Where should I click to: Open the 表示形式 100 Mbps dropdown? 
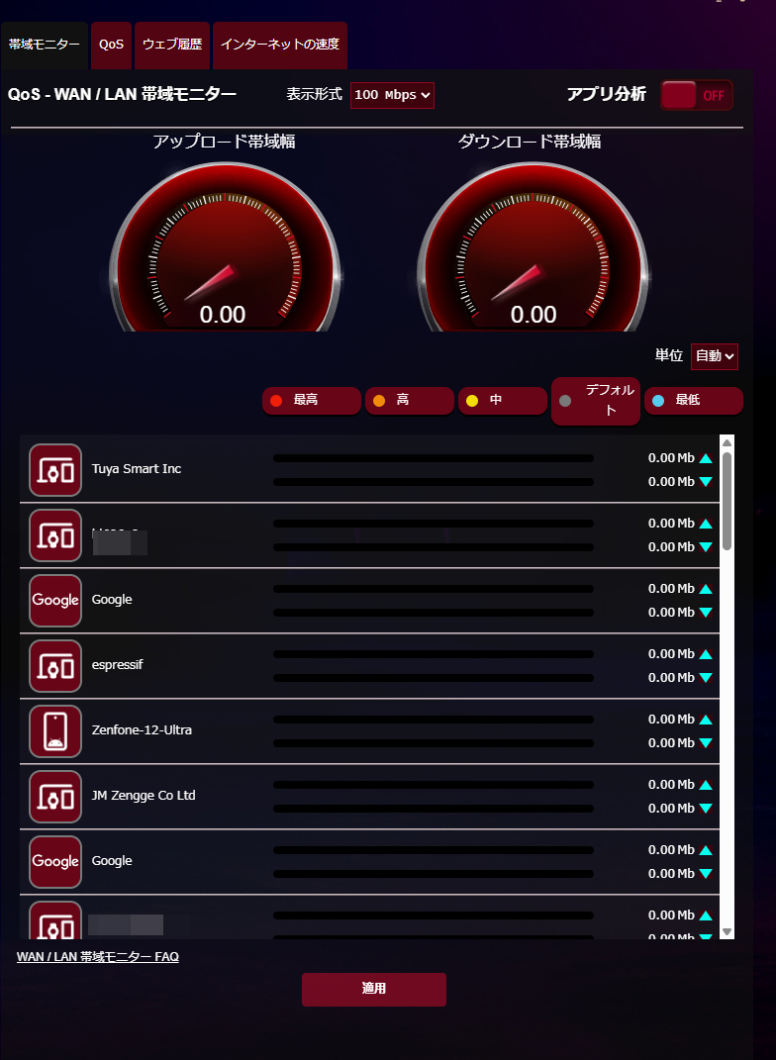[x=392, y=95]
